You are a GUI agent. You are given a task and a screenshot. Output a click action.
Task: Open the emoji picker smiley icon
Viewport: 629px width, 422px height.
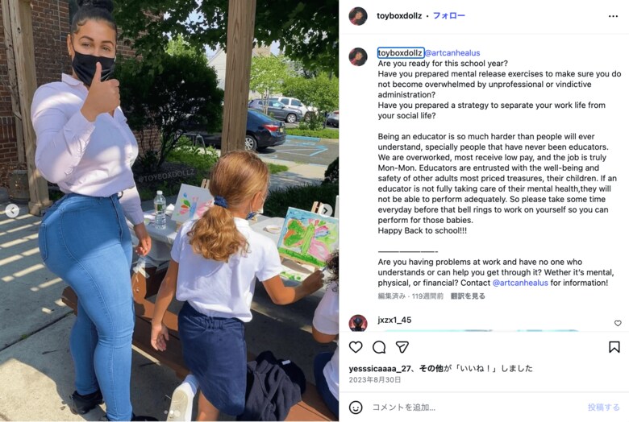(356, 408)
